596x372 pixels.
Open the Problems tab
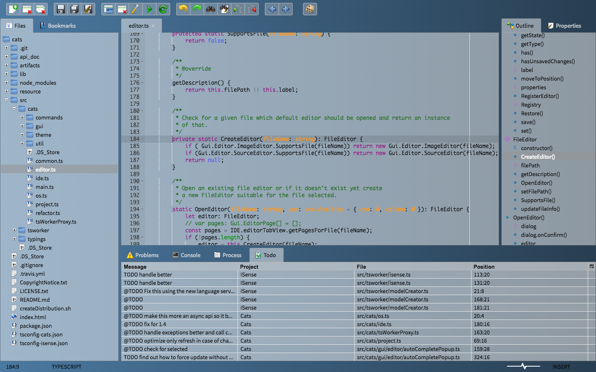(x=142, y=255)
